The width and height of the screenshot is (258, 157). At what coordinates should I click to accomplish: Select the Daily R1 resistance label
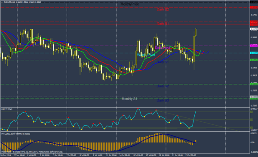tap(163, 24)
